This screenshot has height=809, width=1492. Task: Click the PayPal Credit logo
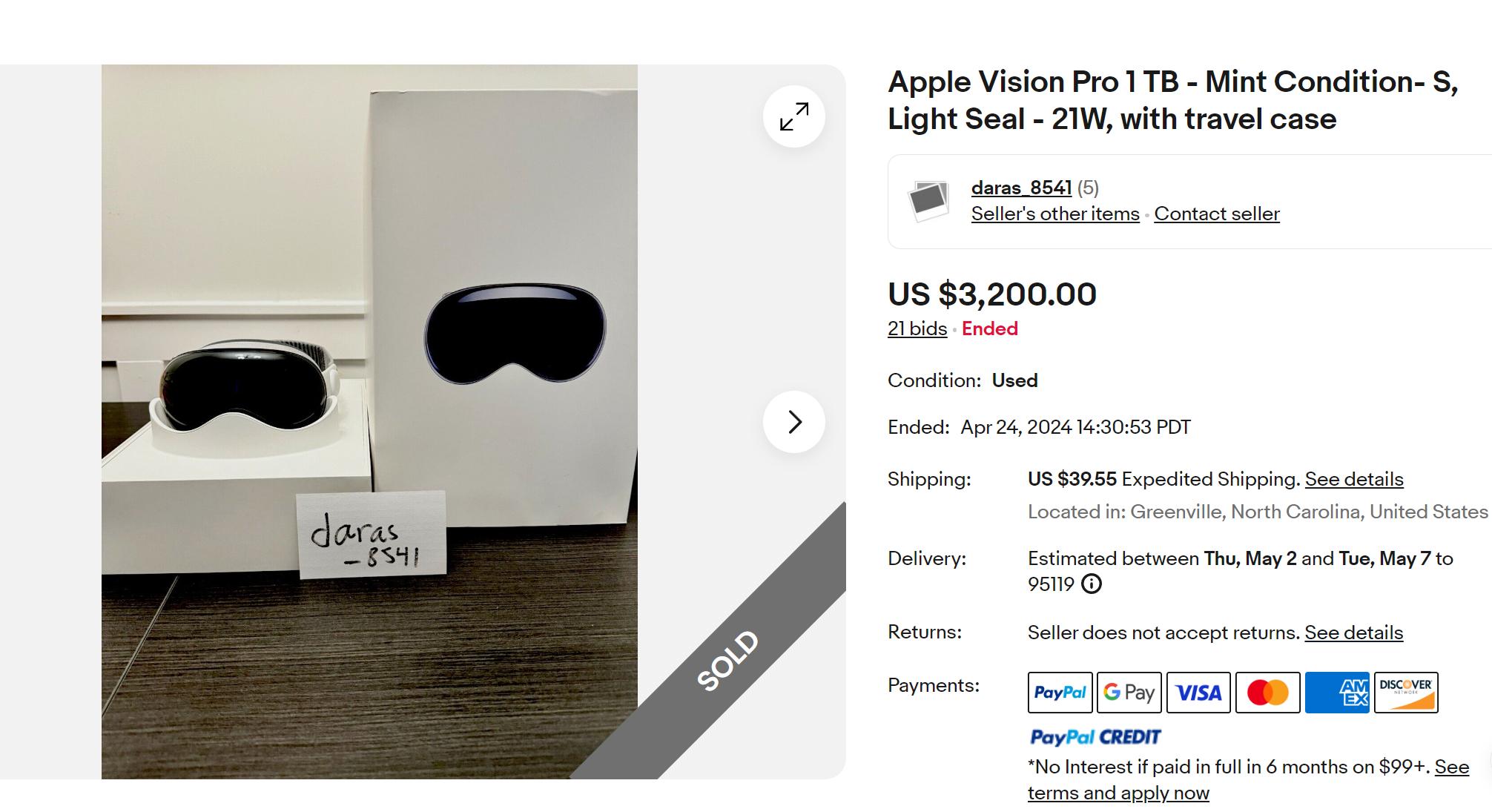(x=1095, y=737)
